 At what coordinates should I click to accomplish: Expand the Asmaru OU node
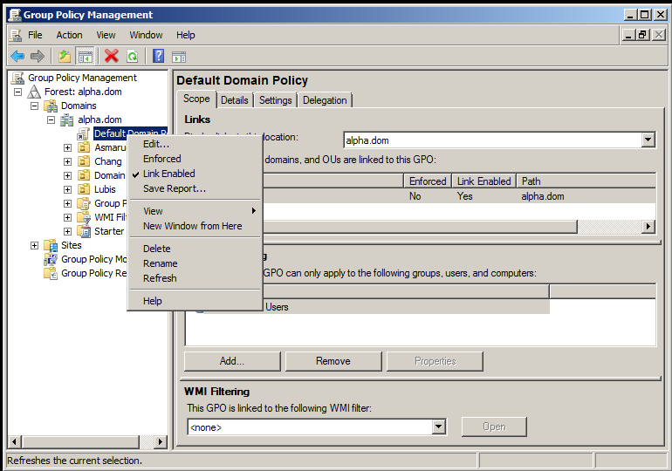click(67, 147)
